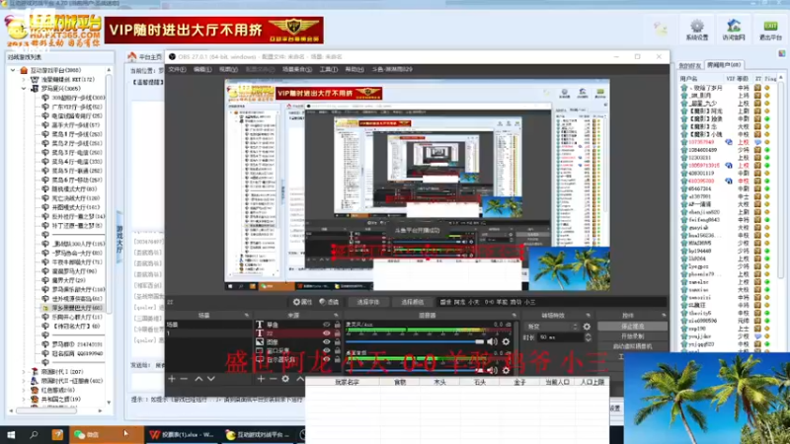Image resolution: width=790 pixels, height=444 pixels.
Task: Click 停止推流 button in OBS controls
Action: [632, 327]
